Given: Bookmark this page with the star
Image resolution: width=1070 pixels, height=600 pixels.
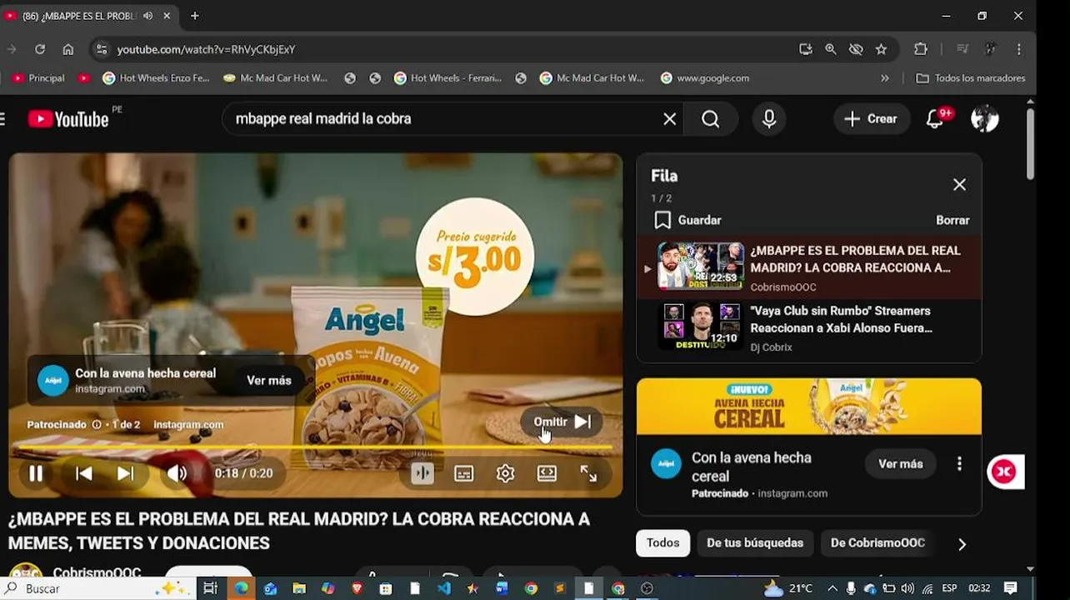Looking at the screenshot, I should click(x=881, y=49).
